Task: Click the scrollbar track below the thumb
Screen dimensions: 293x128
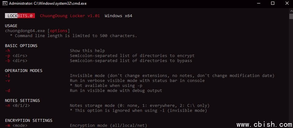Action: click(291, 76)
